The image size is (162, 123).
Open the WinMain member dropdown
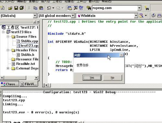tap(136, 16)
